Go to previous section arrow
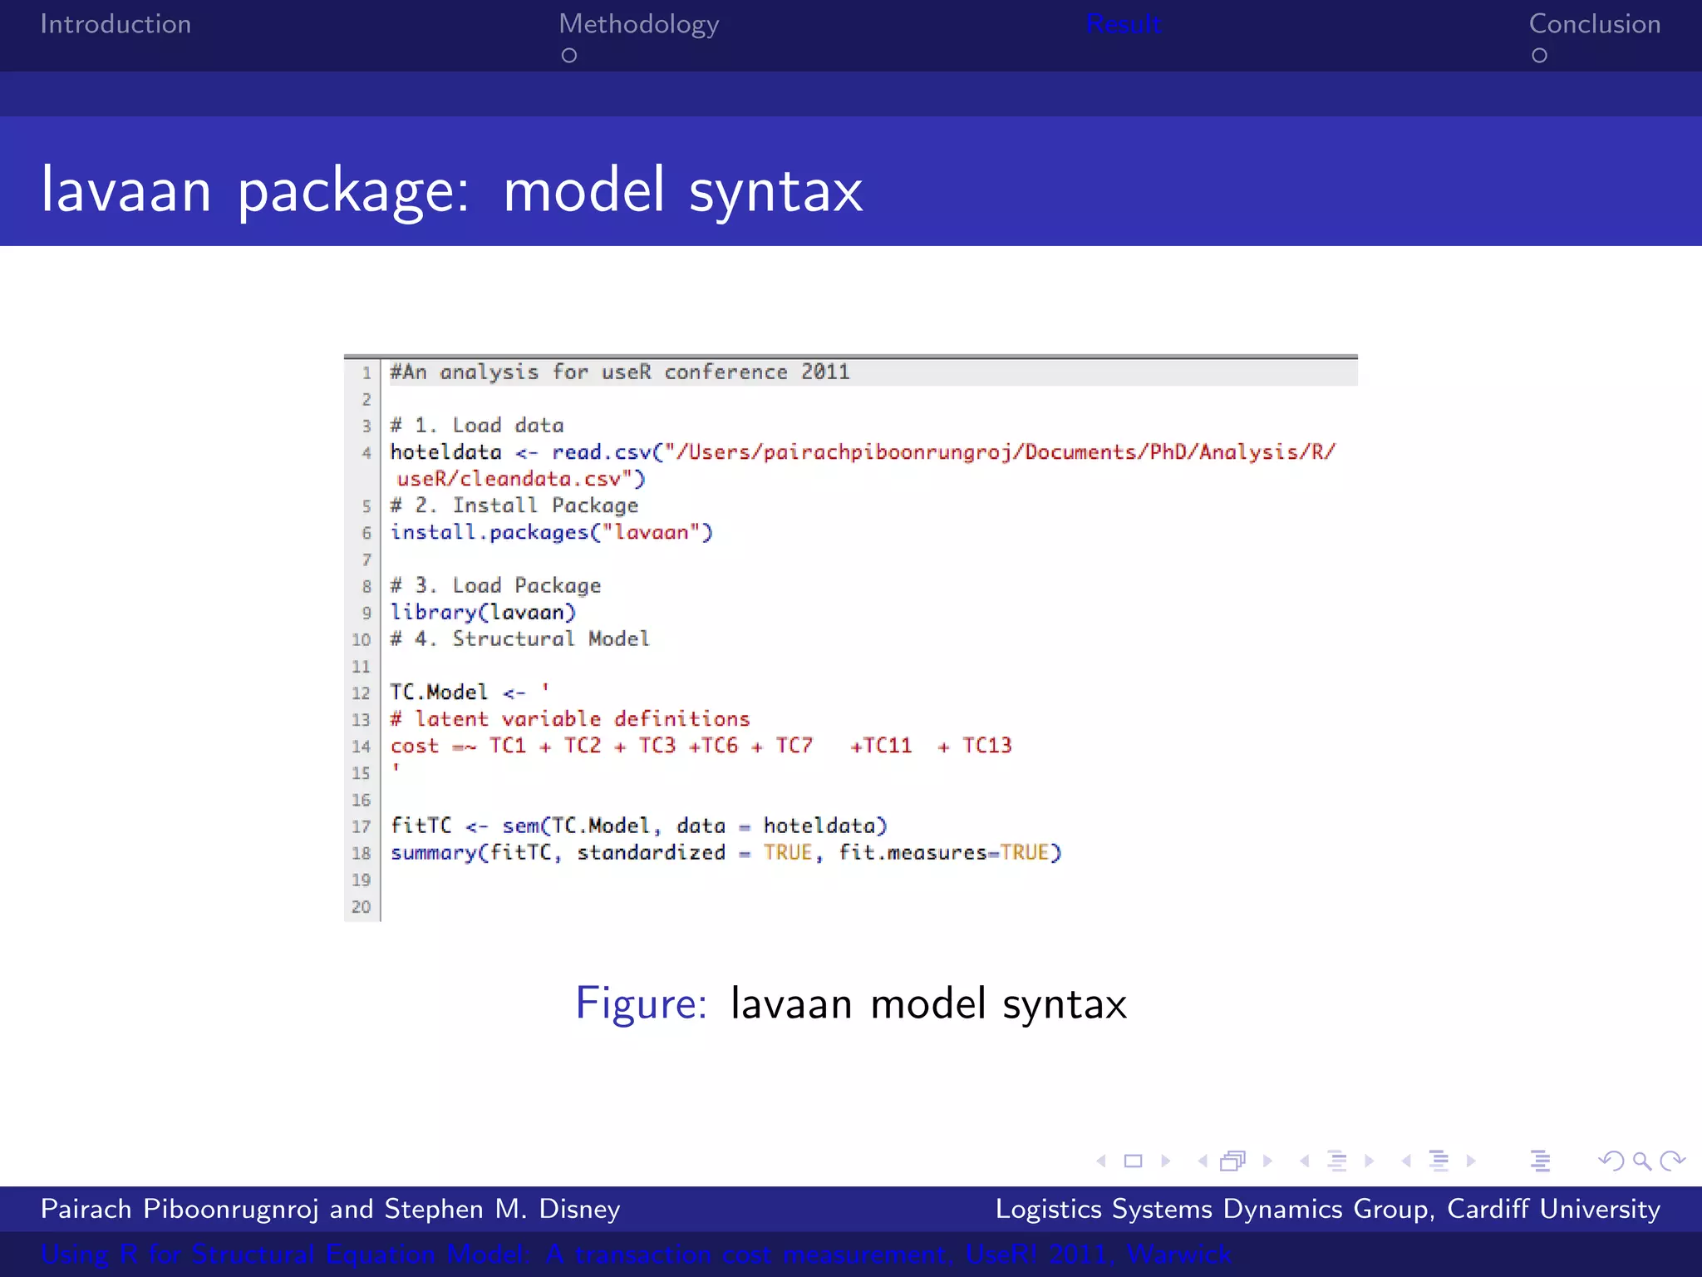Screen dimensions: 1702x1277 (1406, 1161)
